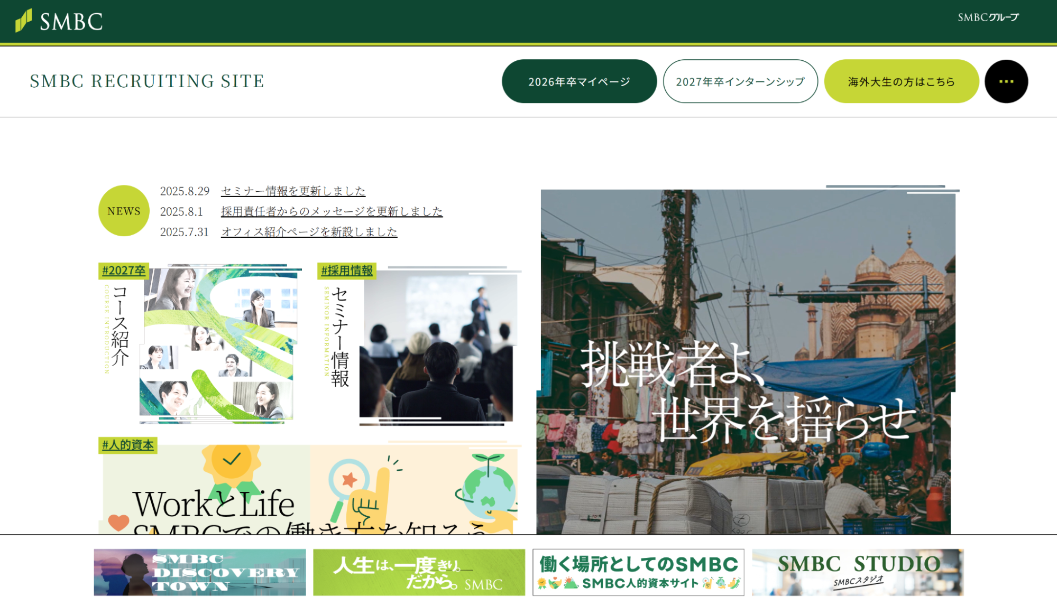Viewport: 1057px width, 606px height.
Task: Open the seminar update news link dated 2025.8.29
Action: [x=292, y=191]
